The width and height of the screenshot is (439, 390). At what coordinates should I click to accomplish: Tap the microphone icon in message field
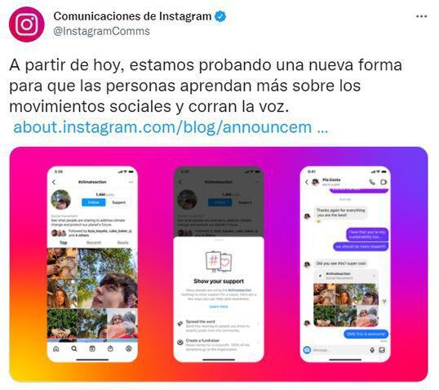click(372, 350)
